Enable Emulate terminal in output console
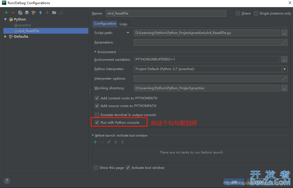 click(x=97, y=115)
